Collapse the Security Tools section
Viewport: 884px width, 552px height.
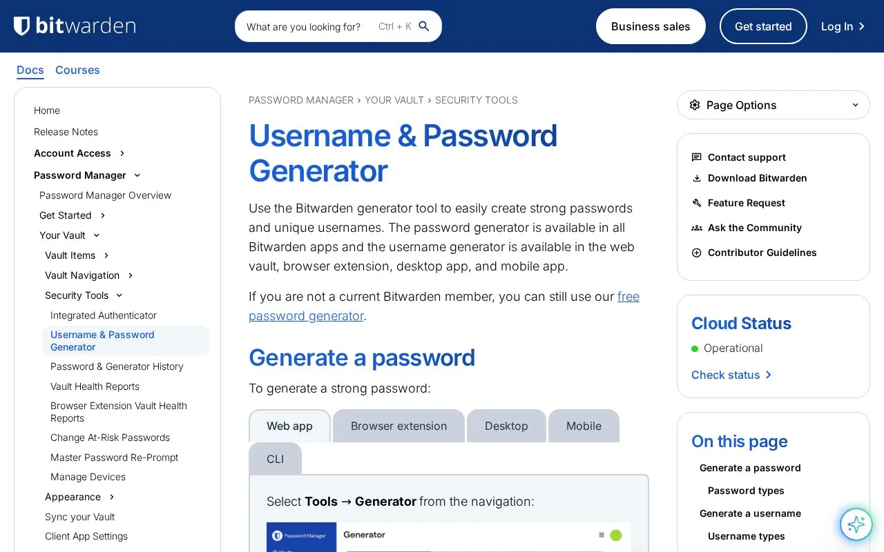coord(119,295)
